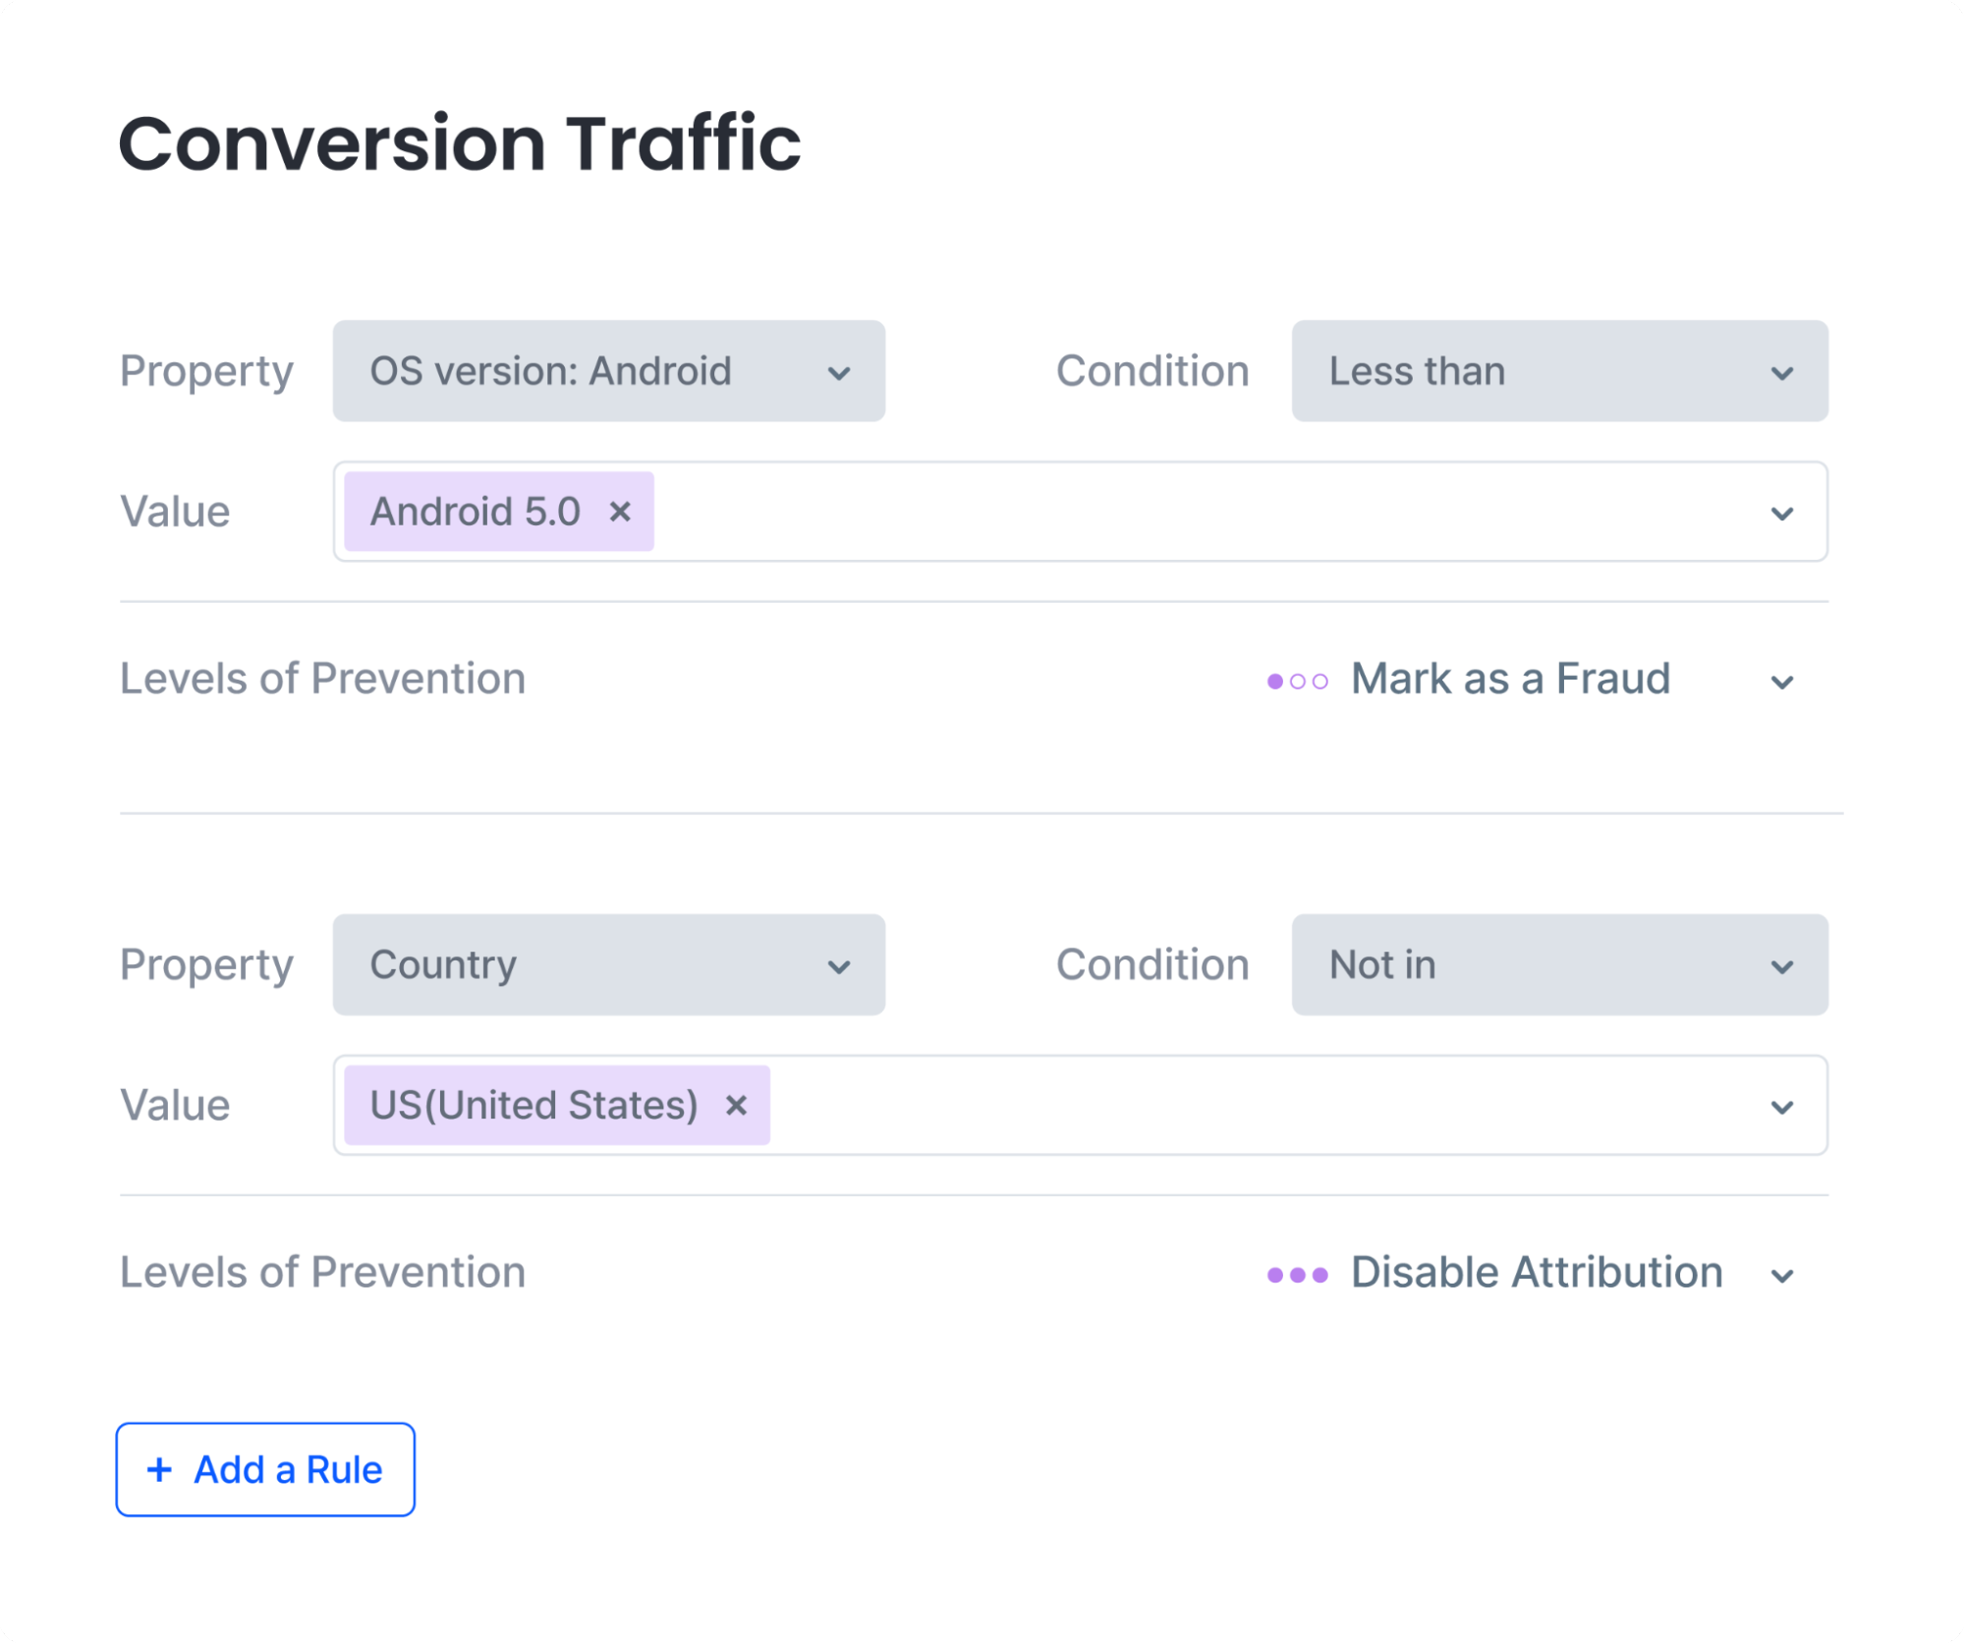Image resolution: width=1964 pixels, height=1643 pixels.
Task: Expand the US(United States) value field chevron
Action: point(1781,1107)
